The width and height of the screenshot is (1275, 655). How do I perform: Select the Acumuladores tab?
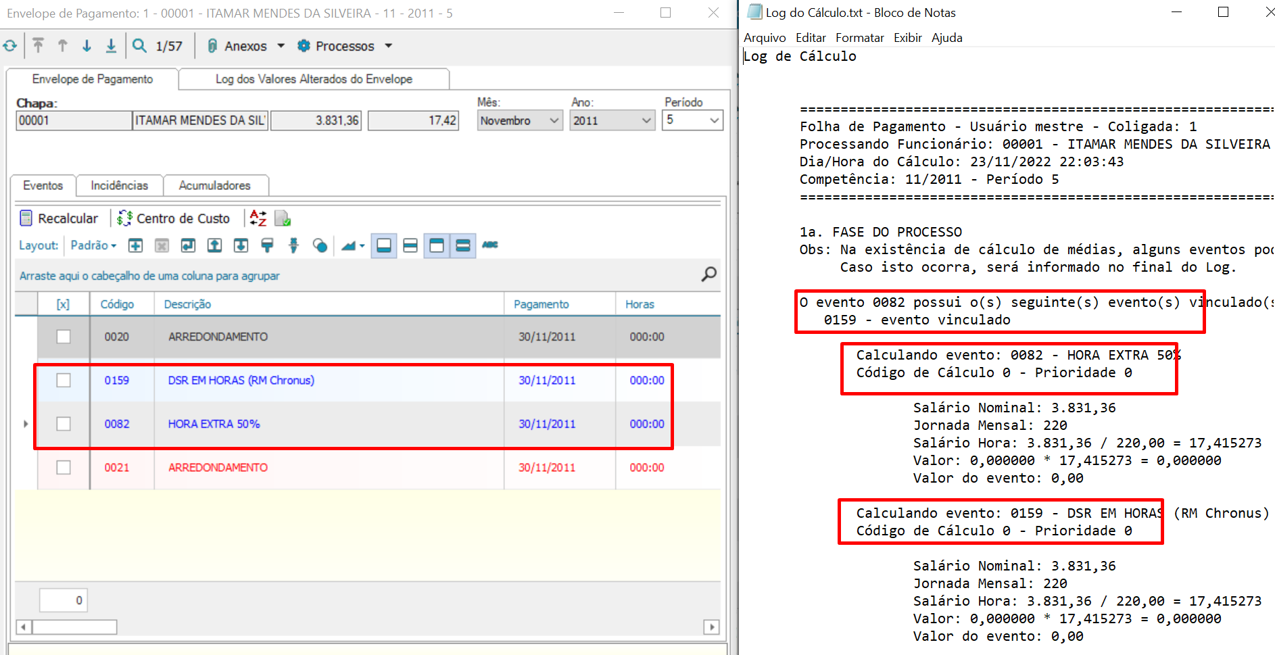point(214,185)
